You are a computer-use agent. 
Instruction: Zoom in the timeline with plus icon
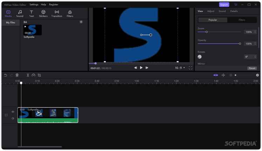(257, 75)
